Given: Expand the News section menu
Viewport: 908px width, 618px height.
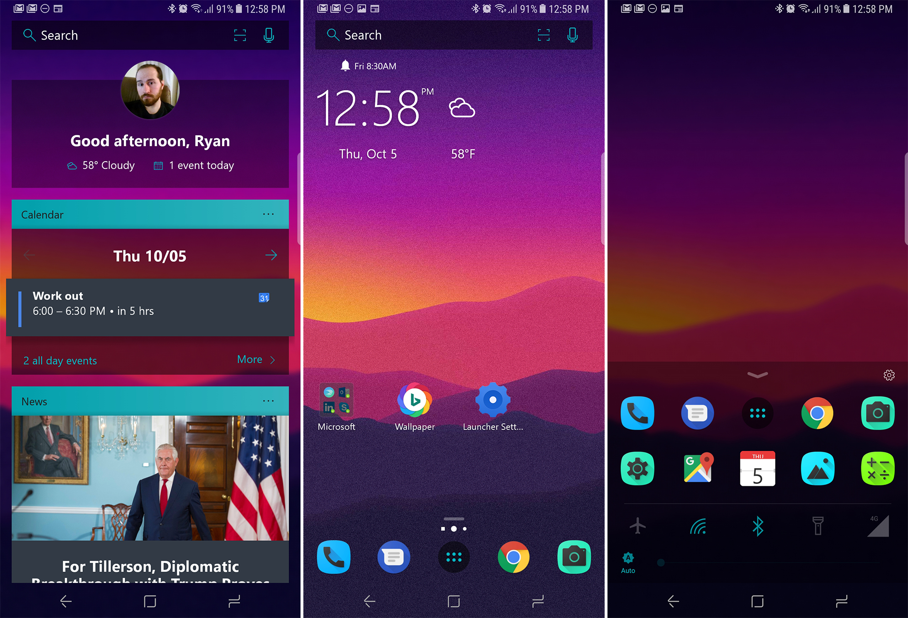Looking at the screenshot, I should point(271,401).
